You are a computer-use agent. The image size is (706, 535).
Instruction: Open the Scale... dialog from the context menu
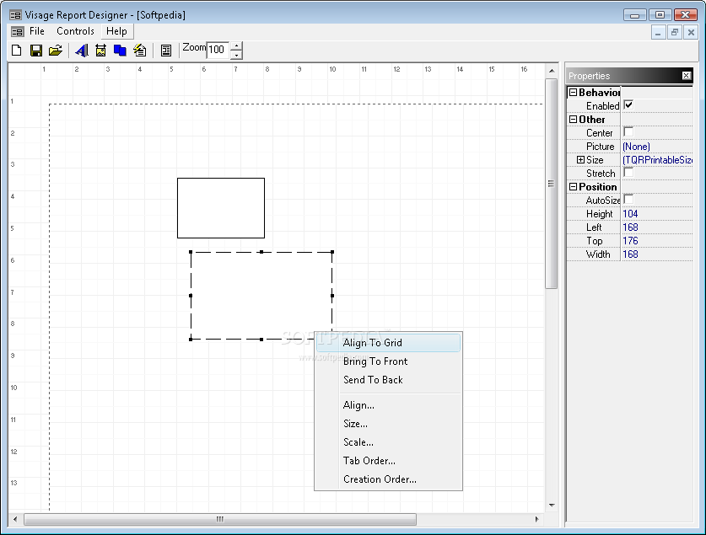[x=388, y=442]
